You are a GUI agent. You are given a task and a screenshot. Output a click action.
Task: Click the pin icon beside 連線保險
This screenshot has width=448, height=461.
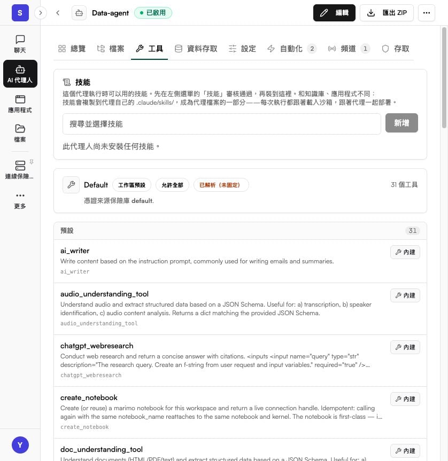point(32,162)
